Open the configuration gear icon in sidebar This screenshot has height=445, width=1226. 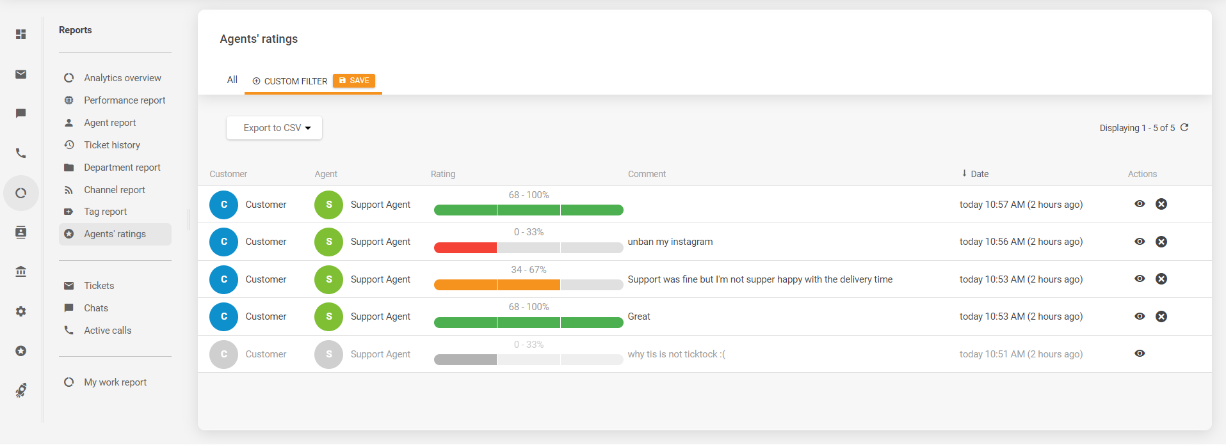[x=21, y=311]
